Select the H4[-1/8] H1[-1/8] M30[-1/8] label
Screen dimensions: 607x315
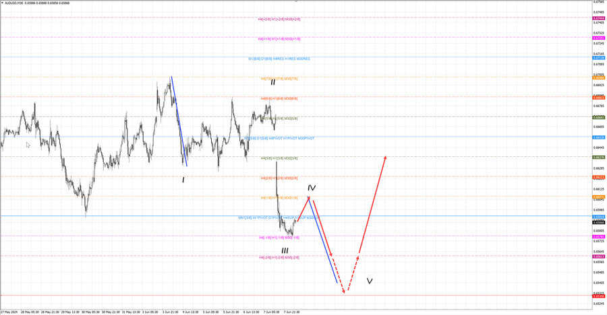coord(279,238)
